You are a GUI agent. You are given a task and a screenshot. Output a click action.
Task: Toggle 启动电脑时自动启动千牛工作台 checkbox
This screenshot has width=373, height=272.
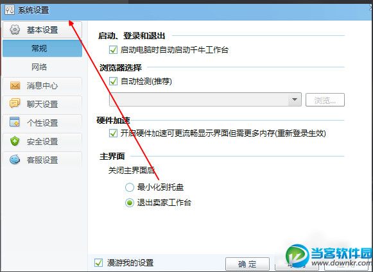(113, 49)
